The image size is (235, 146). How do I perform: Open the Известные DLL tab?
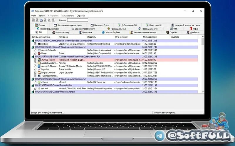coord(154,25)
